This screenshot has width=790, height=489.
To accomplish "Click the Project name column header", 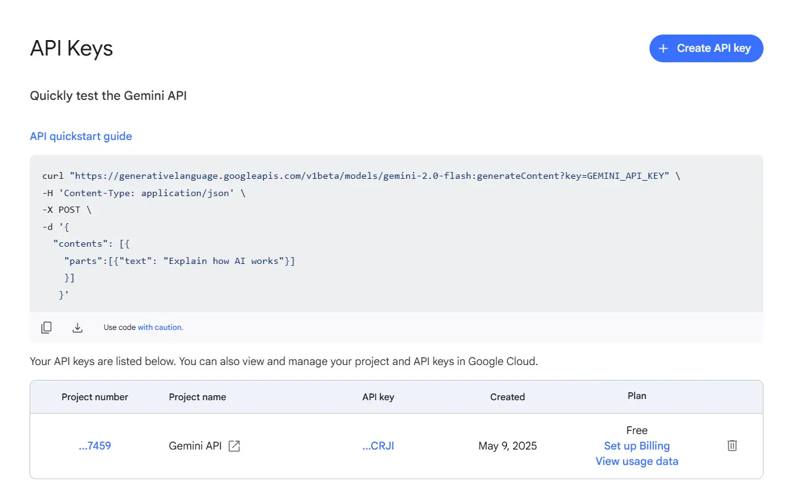I will click(x=197, y=397).
